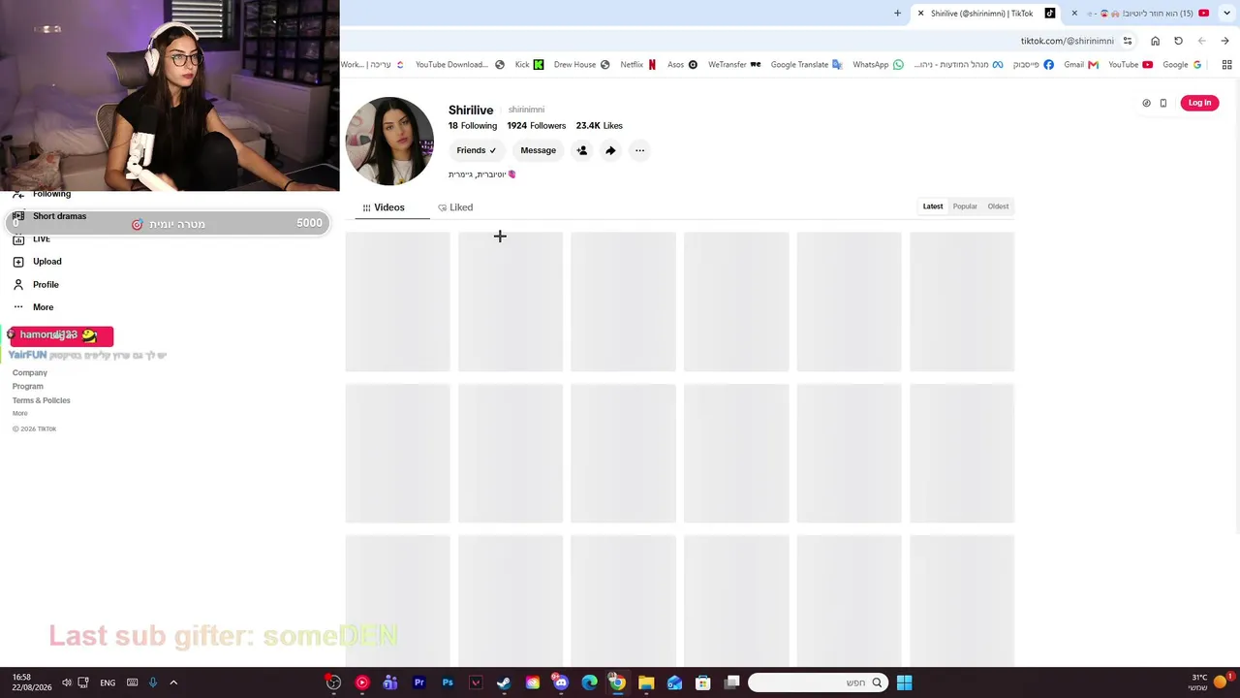Open Upload in the TikTok sidebar
This screenshot has height=698, width=1240.
pos(38,262)
